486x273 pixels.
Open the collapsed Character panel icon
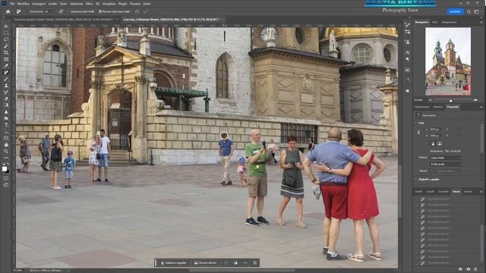(x=407, y=52)
